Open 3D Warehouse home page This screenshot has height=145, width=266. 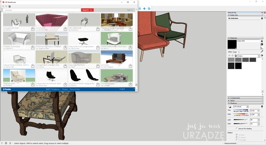point(10,6)
